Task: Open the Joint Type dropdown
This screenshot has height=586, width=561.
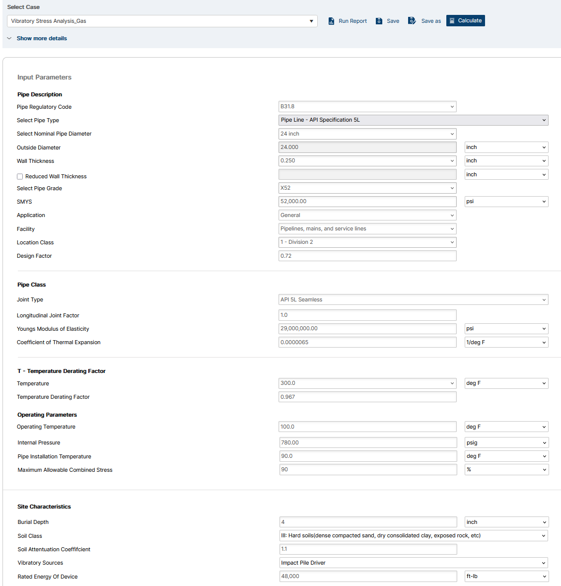Action: click(x=413, y=299)
